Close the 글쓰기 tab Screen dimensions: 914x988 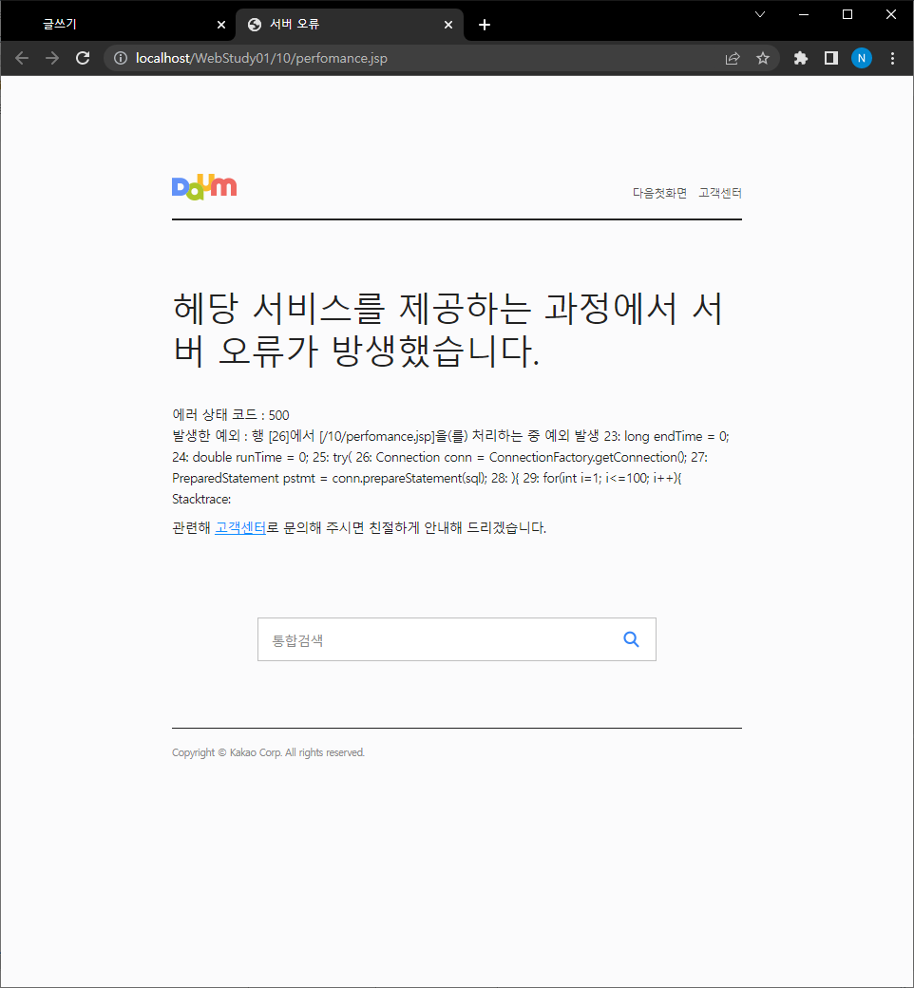pyautogui.click(x=221, y=25)
